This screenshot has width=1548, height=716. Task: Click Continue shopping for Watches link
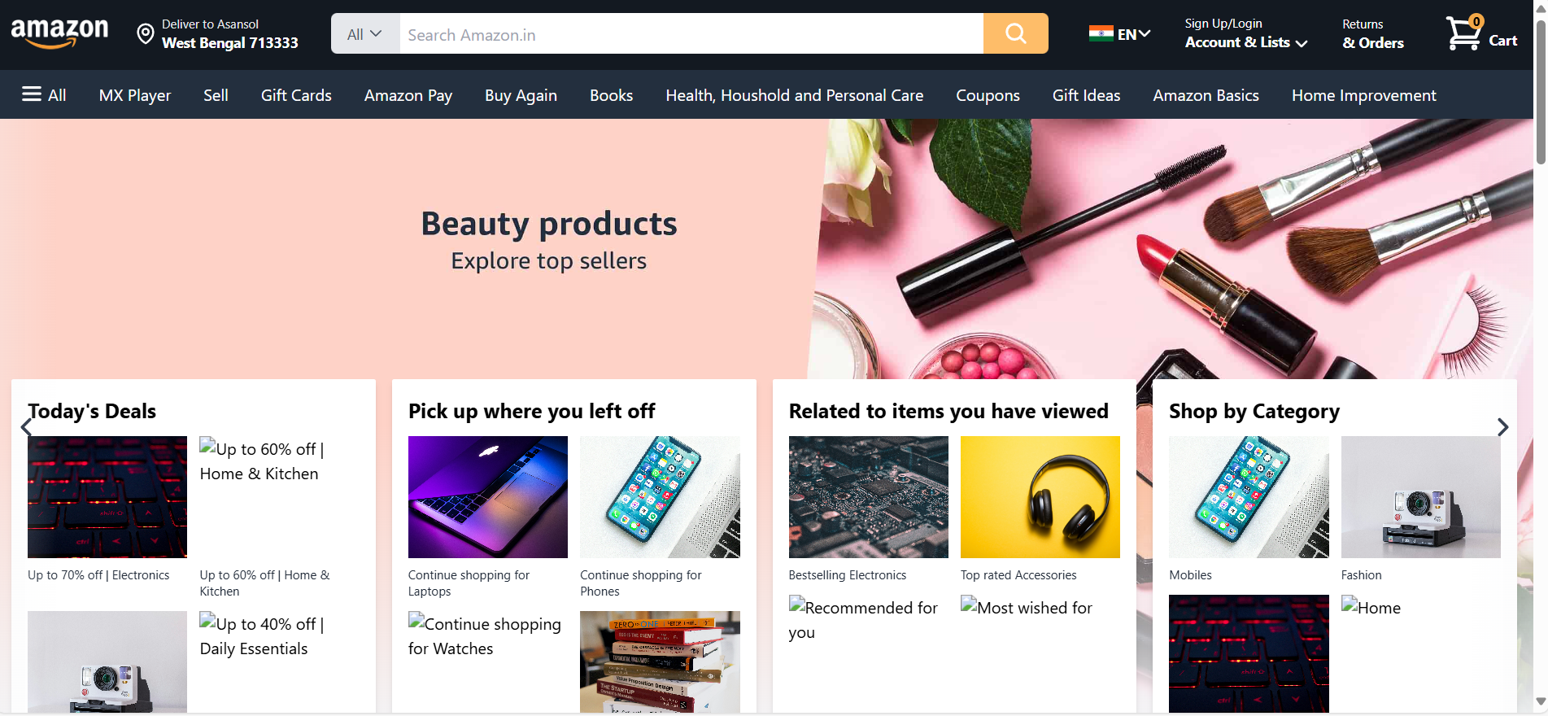[485, 636]
